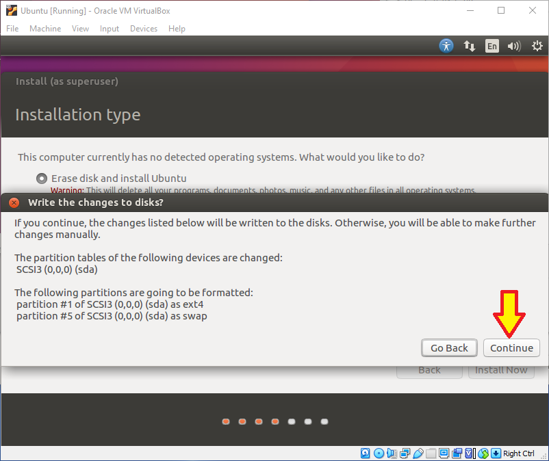The width and height of the screenshot is (549, 461).
Task: Open the Machine menu
Action: pos(45,29)
